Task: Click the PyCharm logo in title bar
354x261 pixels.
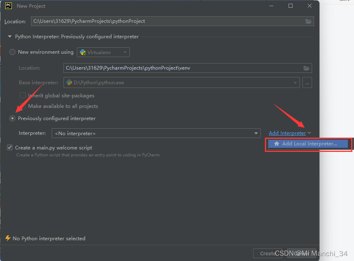Action: click(9, 6)
